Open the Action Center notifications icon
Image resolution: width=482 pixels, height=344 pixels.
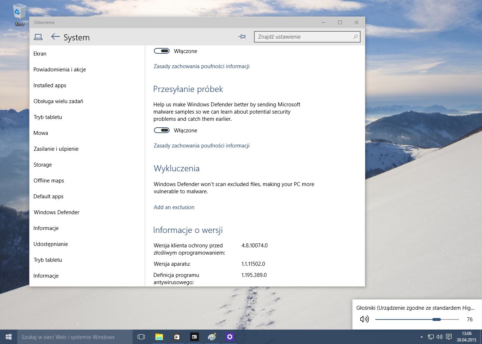point(449,337)
